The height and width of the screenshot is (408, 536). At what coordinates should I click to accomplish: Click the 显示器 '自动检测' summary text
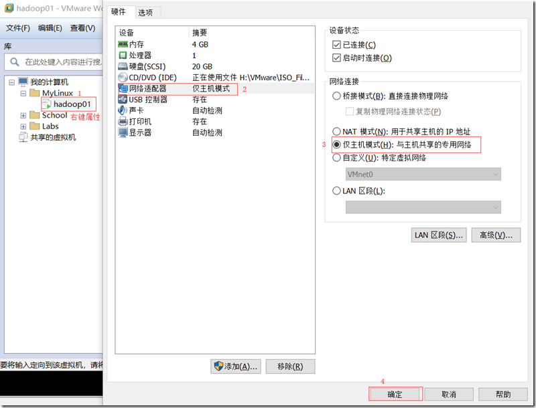pyautogui.click(x=207, y=132)
